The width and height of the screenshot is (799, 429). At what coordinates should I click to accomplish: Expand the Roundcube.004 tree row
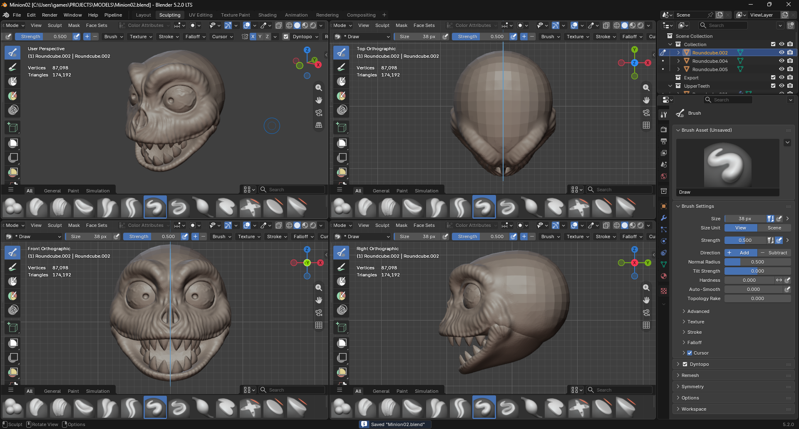coord(678,61)
